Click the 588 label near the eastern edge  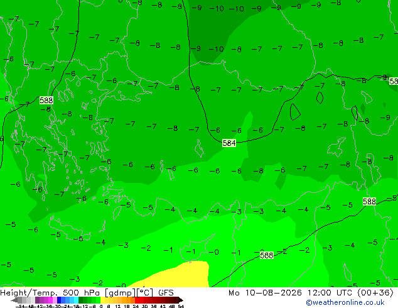tap(369, 201)
